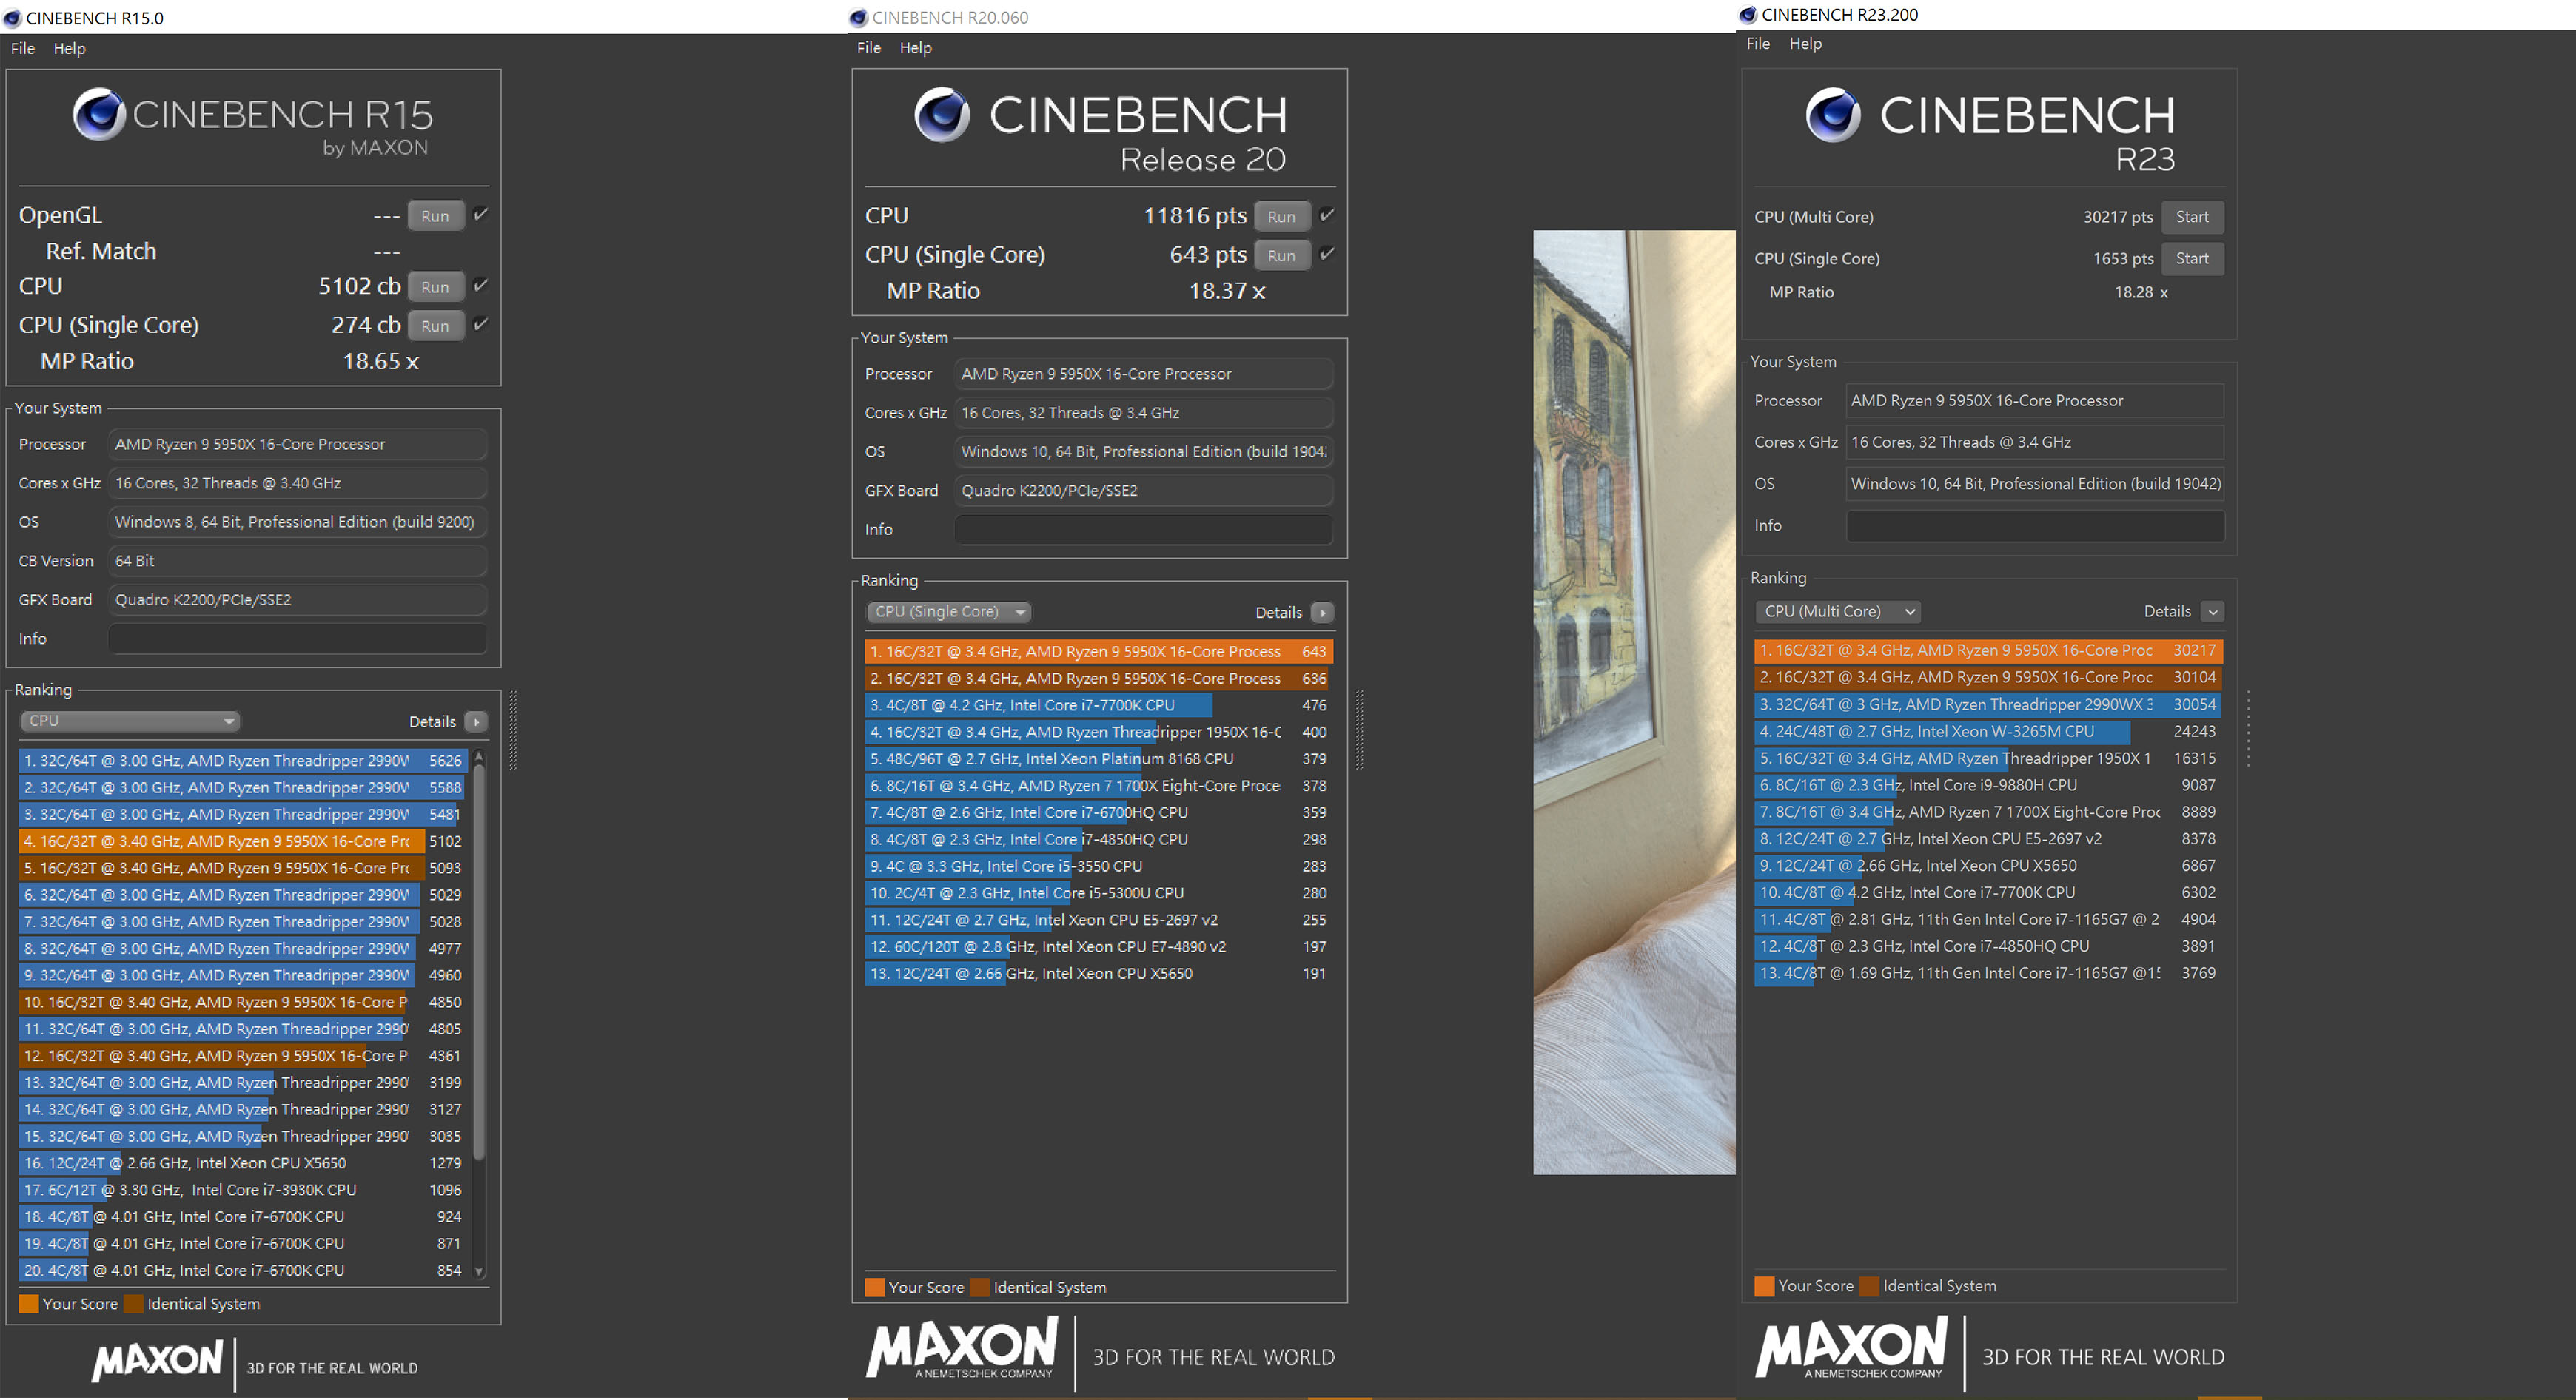The height and width of the screenshot is (1400, 2576).
Task: Click the Cinebench R15 window title icon
Action: click(x=12, y=18)
